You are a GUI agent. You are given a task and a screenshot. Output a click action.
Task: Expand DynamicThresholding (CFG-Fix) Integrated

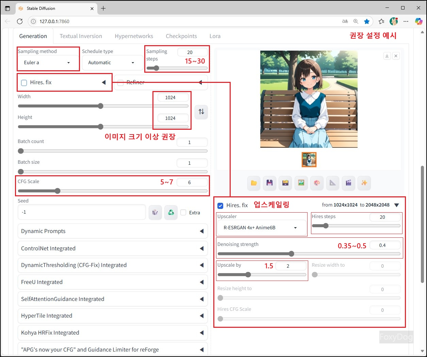click(113, 265)
